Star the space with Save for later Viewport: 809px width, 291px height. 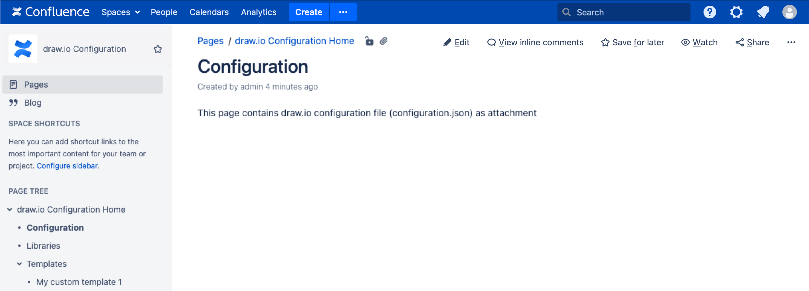[632, 42]
